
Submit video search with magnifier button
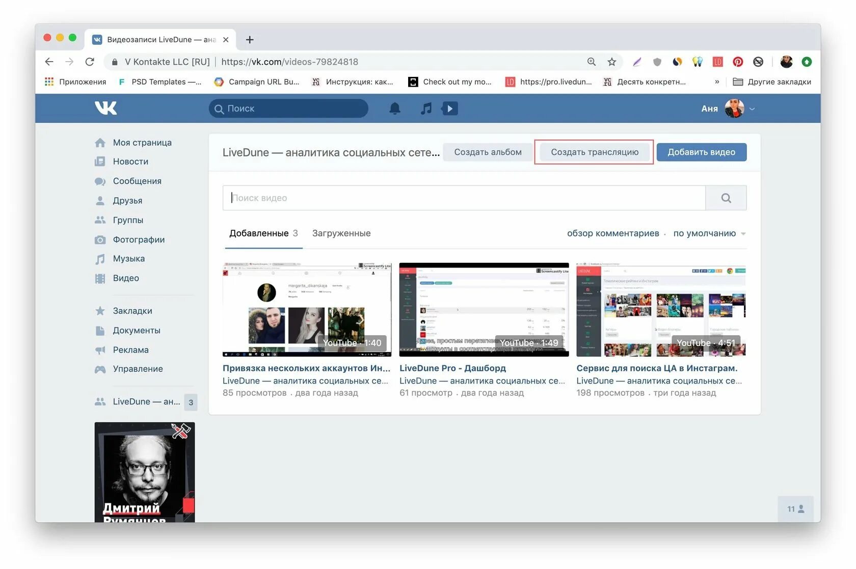(726, 198)
